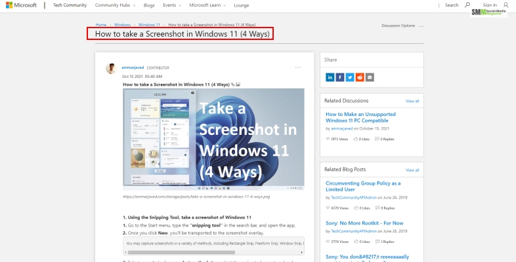Click 1 Replies under Sony: No More Rootkit
Viewport: 516px width, 262px height.
tap(385, 242)
